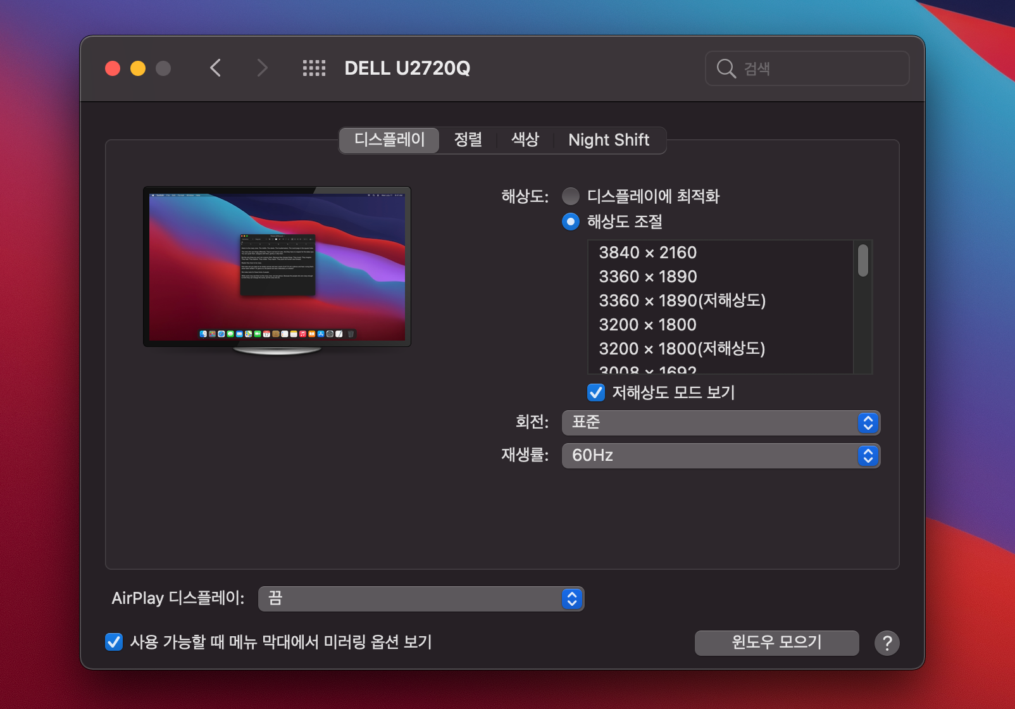
Task: Choose 3360 × 1890(저해상도) resolution
Action: 720,301
